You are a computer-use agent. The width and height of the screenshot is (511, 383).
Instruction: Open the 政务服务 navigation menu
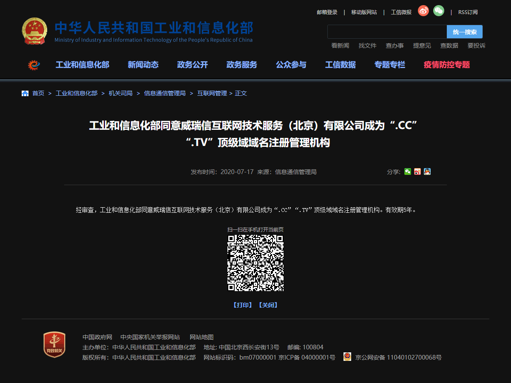click(242, 65)
